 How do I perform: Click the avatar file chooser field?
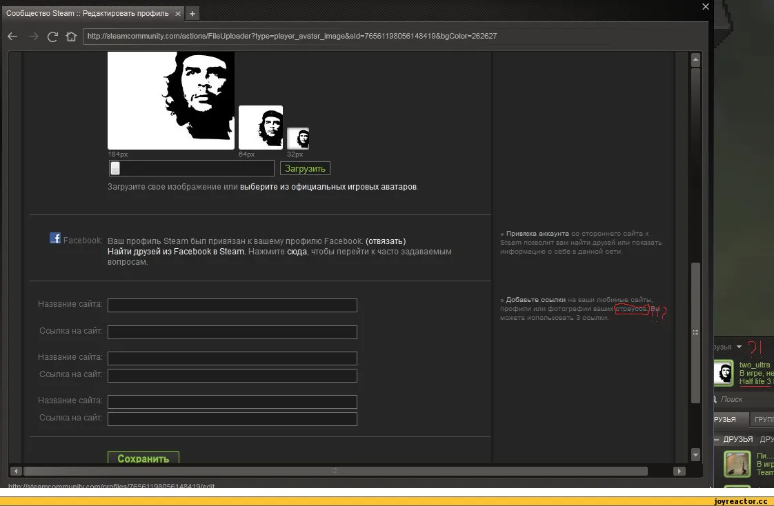(192, 168)
